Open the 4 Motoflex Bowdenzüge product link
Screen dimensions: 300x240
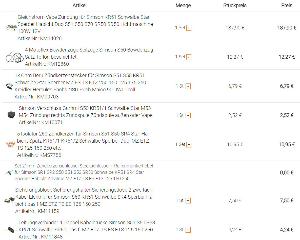tap(89, 53)
